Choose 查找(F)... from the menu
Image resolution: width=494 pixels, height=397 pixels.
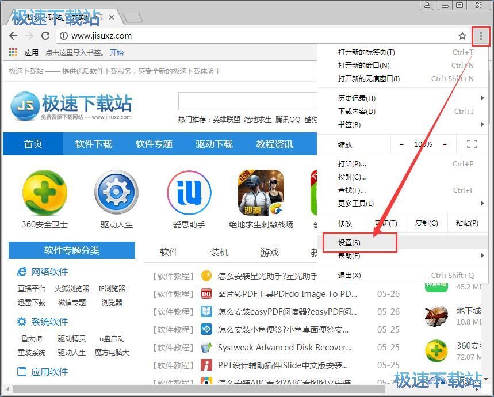403,190
